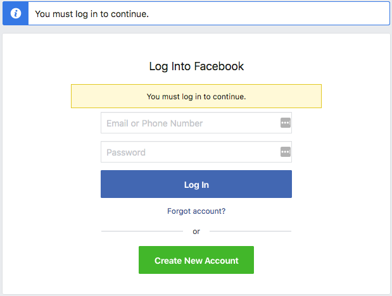Click the "or" separator text
This screenshot has height=296, width=392.
196,231
